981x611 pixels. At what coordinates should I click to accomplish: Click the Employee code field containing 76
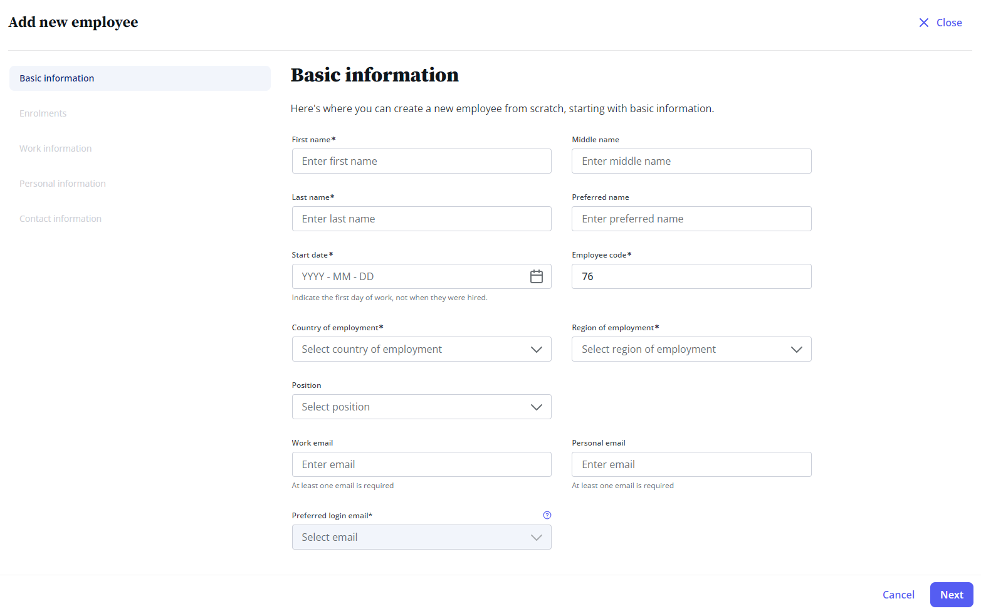point(691,276)
